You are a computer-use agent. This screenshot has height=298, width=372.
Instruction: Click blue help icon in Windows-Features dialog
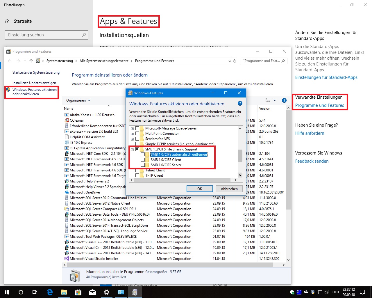click(x=240, y=103)
